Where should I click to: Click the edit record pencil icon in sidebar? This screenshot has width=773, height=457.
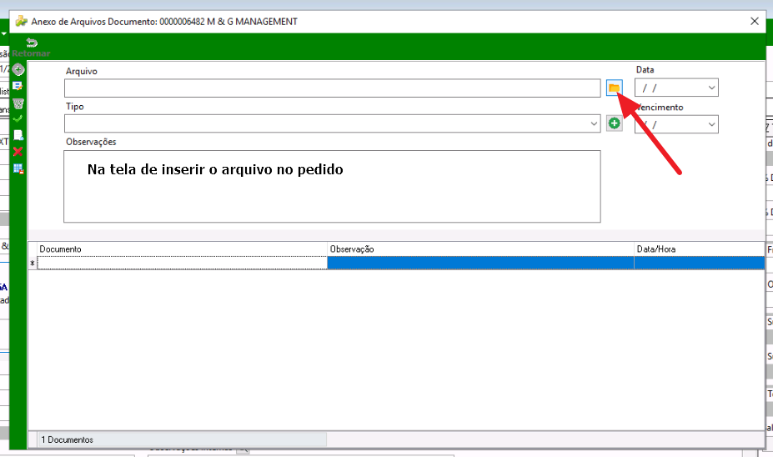pyautogui.click(x=18, y=86)
